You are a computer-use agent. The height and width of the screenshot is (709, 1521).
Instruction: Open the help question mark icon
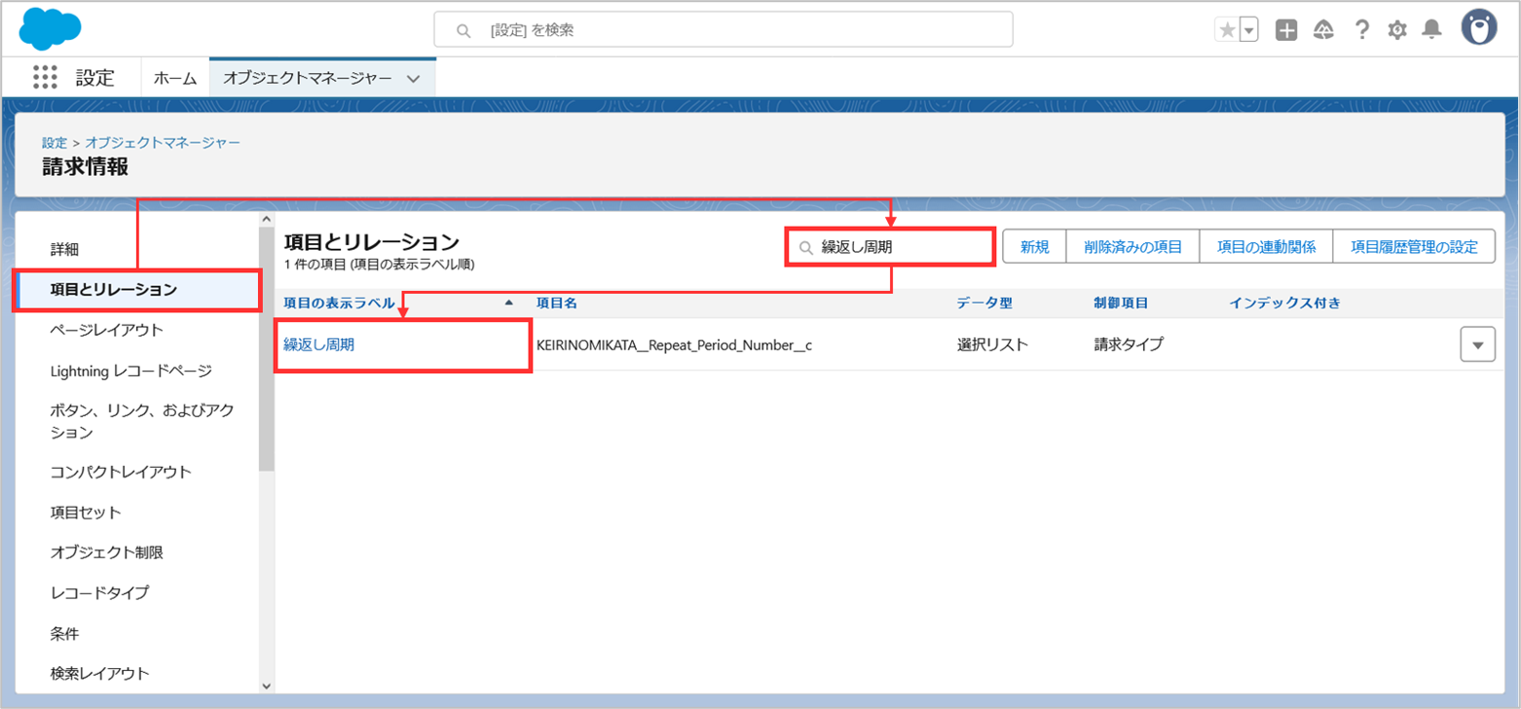tap(1362, 30)
